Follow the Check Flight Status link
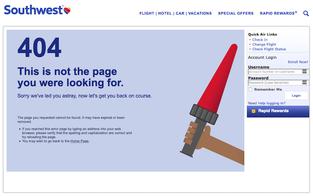Viewport: 313px width, 196px height. click(x=269, y=49)
